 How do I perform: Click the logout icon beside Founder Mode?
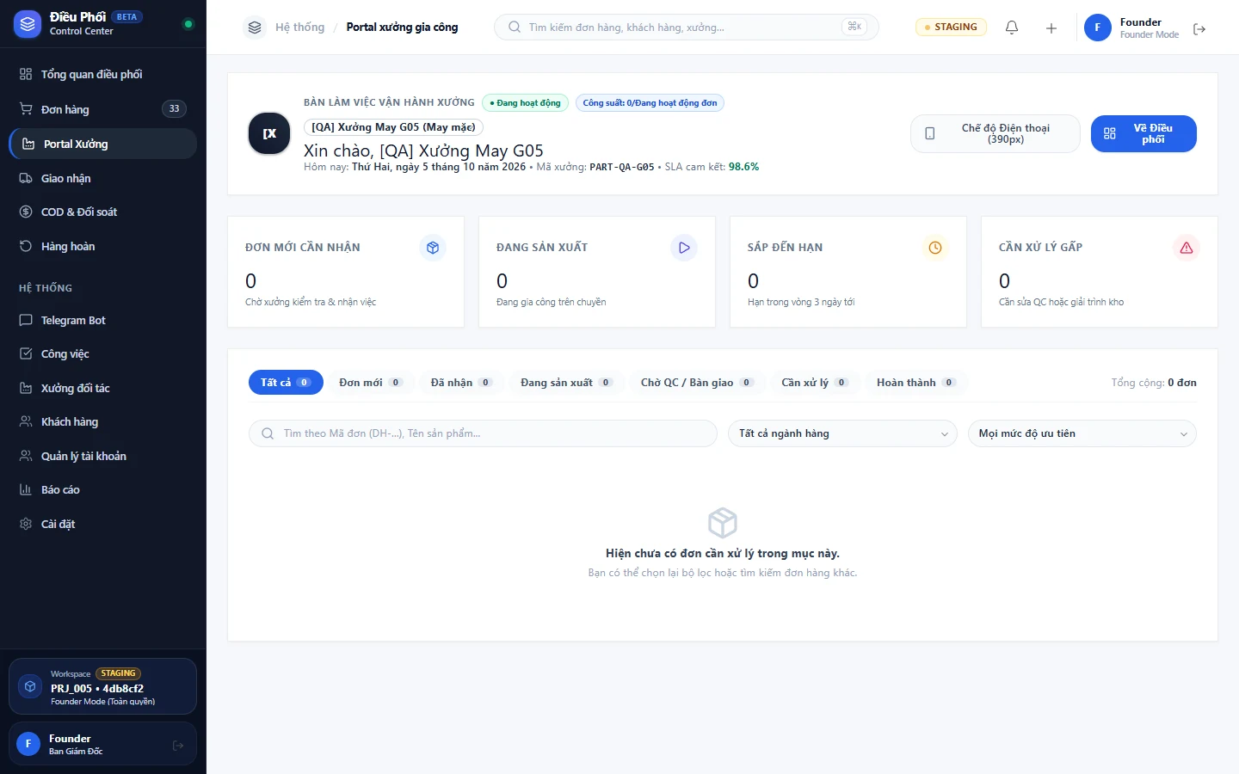click(1199, 29)
